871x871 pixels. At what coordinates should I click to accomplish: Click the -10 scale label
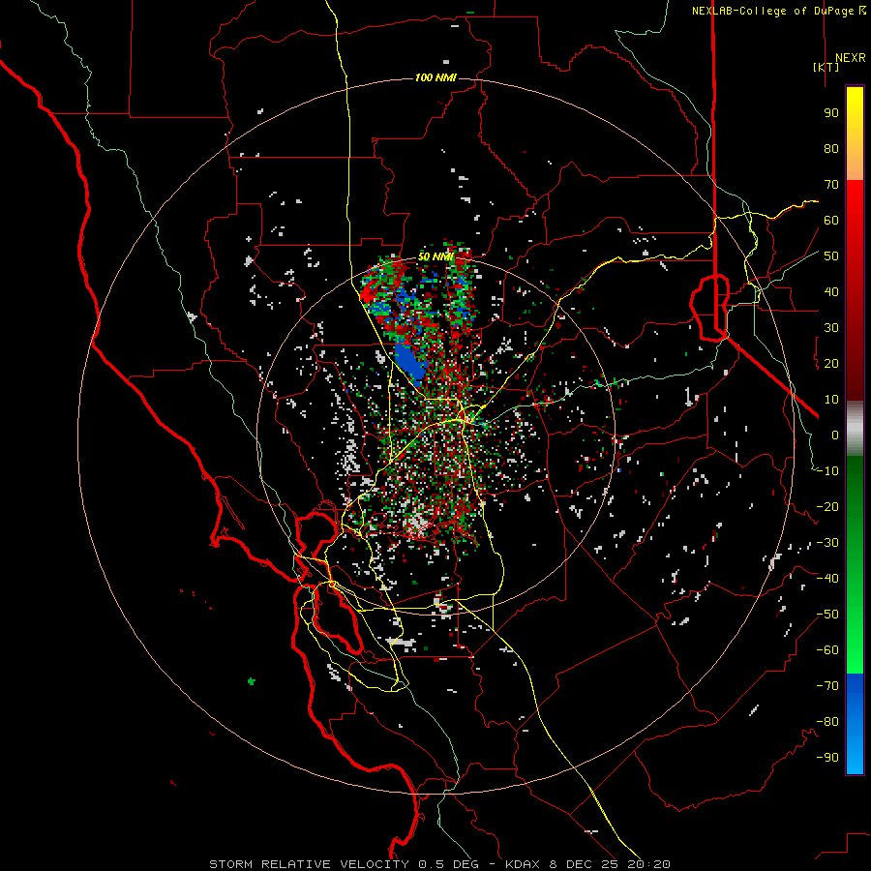tap(827, 471)
